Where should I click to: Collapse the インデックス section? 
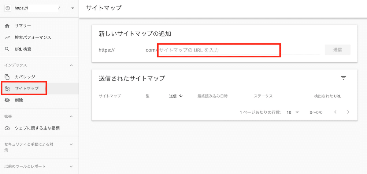[71, 65]
